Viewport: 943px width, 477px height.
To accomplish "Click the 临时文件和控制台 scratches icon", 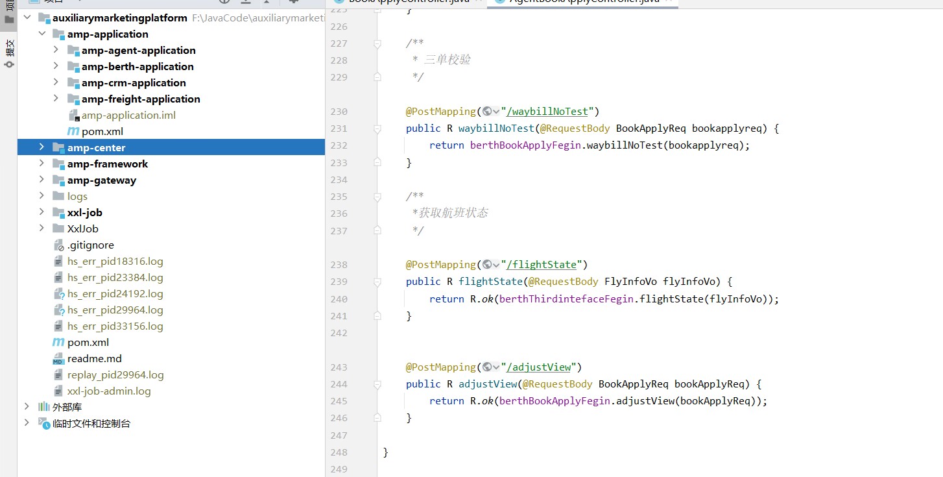I will tap(43, 423).
